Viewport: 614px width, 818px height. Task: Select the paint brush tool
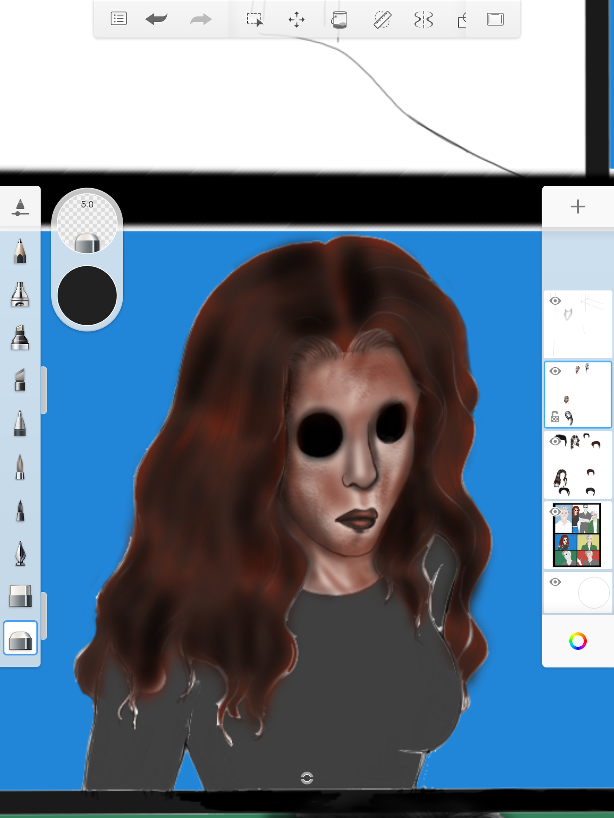(20, 467)
